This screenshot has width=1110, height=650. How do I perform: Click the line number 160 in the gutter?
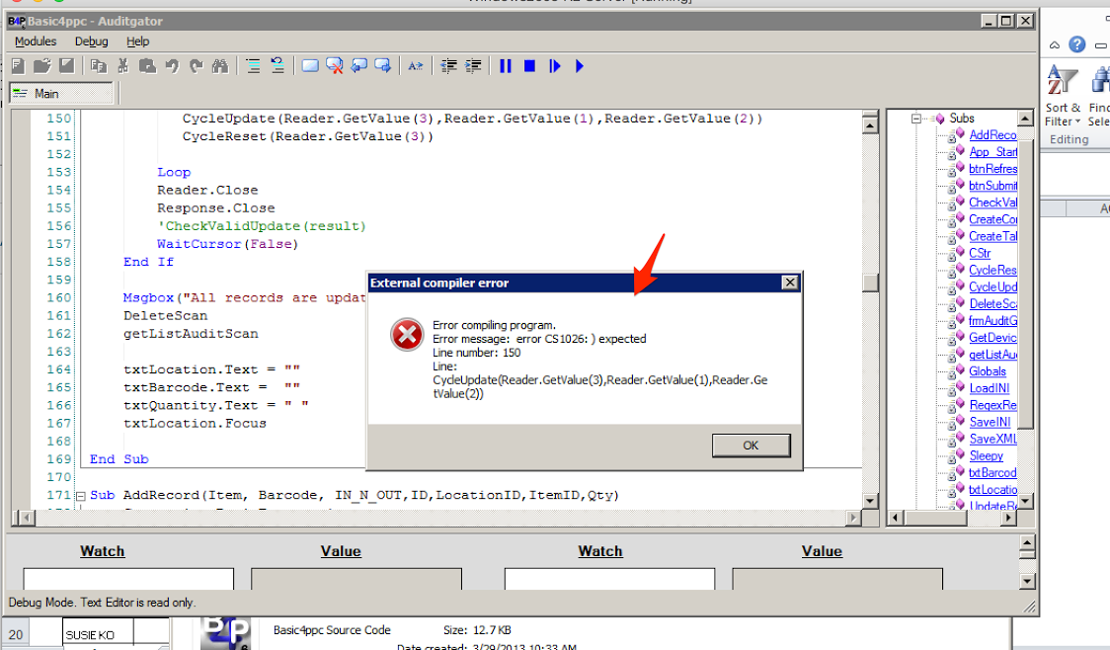pos(58,298)
